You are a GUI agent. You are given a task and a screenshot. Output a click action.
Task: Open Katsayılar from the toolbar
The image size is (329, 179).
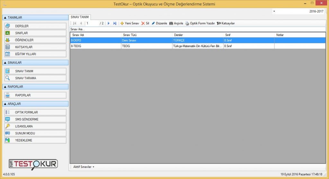(226, 23)
